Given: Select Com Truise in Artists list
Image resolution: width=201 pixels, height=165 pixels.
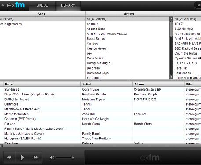Looking at the screenshot, I should pyautogui.click(x=128, y=58).
